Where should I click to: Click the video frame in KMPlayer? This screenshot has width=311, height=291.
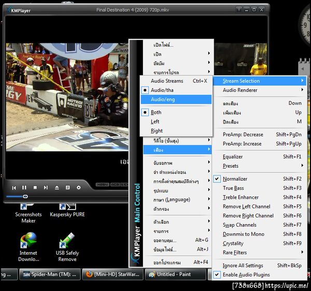click(x=67, y=97)
